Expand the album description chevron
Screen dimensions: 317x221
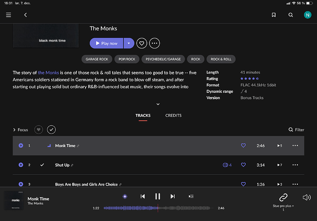158,104
